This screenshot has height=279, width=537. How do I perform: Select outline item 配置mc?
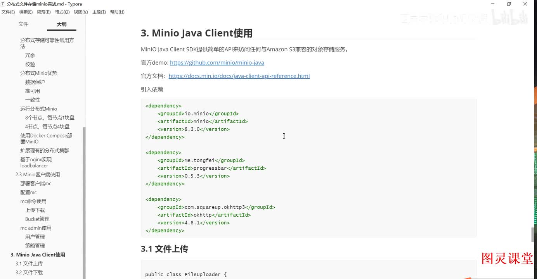click(x=28, y=193)
